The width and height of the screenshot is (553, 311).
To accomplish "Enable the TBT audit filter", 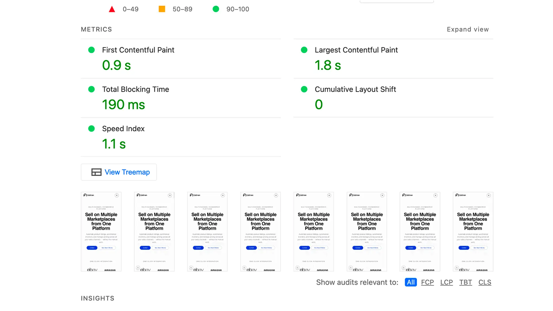I will (x=465, y=282).
